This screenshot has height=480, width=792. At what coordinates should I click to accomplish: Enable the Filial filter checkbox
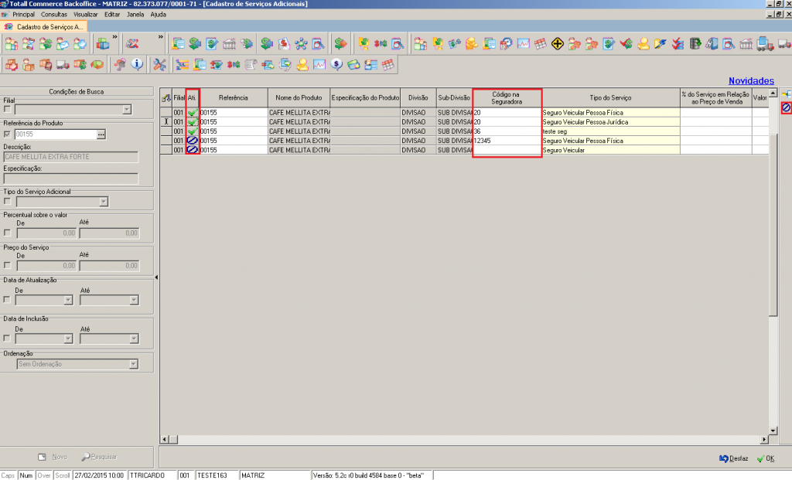click(8, 110)
